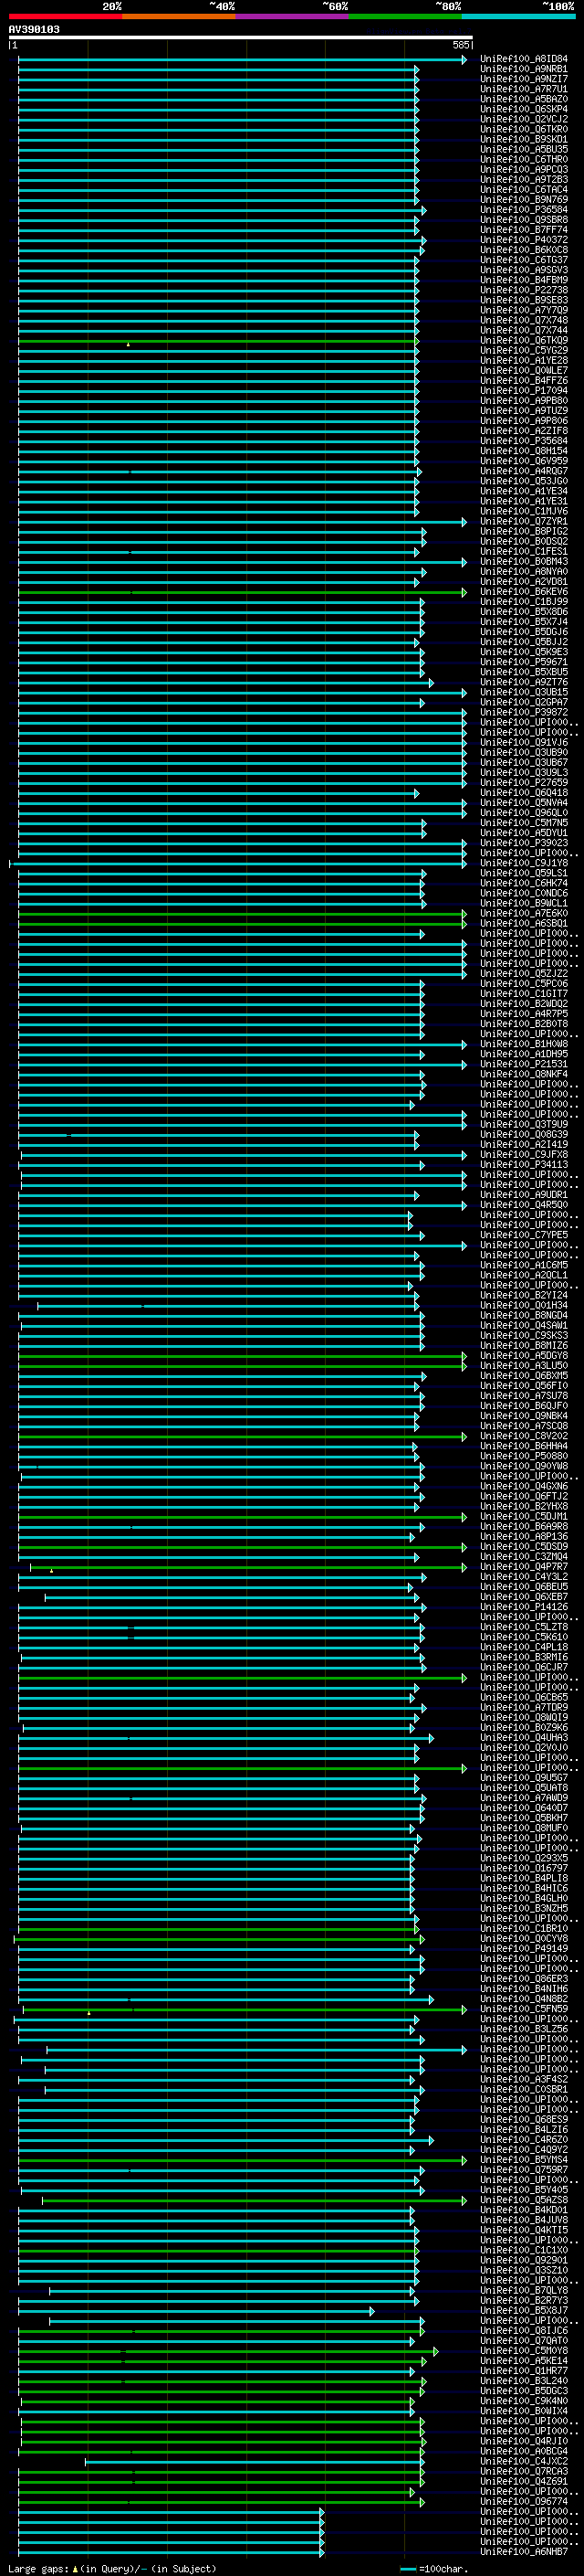Select UniRef100_B8PIG2 entry label
This screenshot has width=584, height=2576.
[523, 532]
